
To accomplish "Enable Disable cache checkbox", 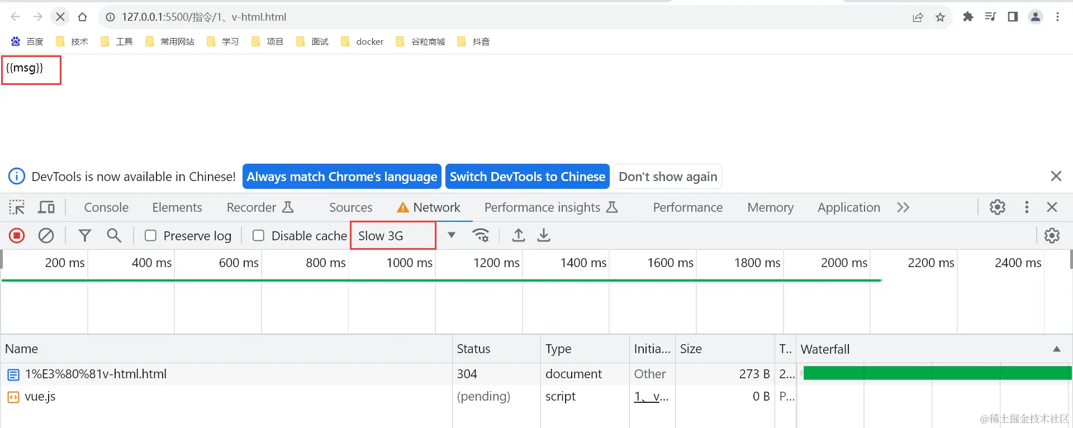I will (x=258, y=236).
